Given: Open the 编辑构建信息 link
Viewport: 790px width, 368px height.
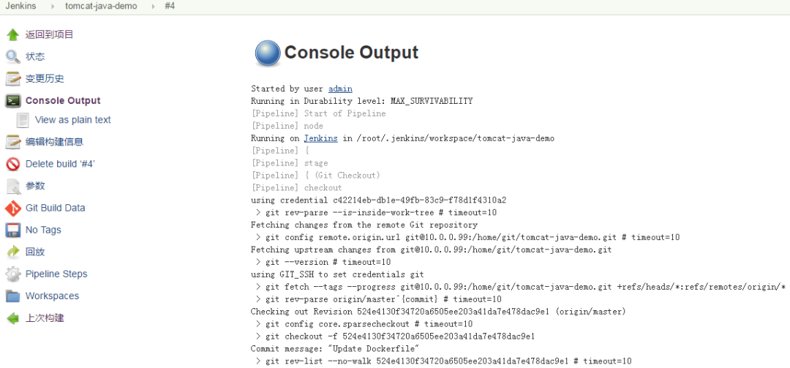Looking at the screenshot, I should pyautogui.click(x=54, y=142).
